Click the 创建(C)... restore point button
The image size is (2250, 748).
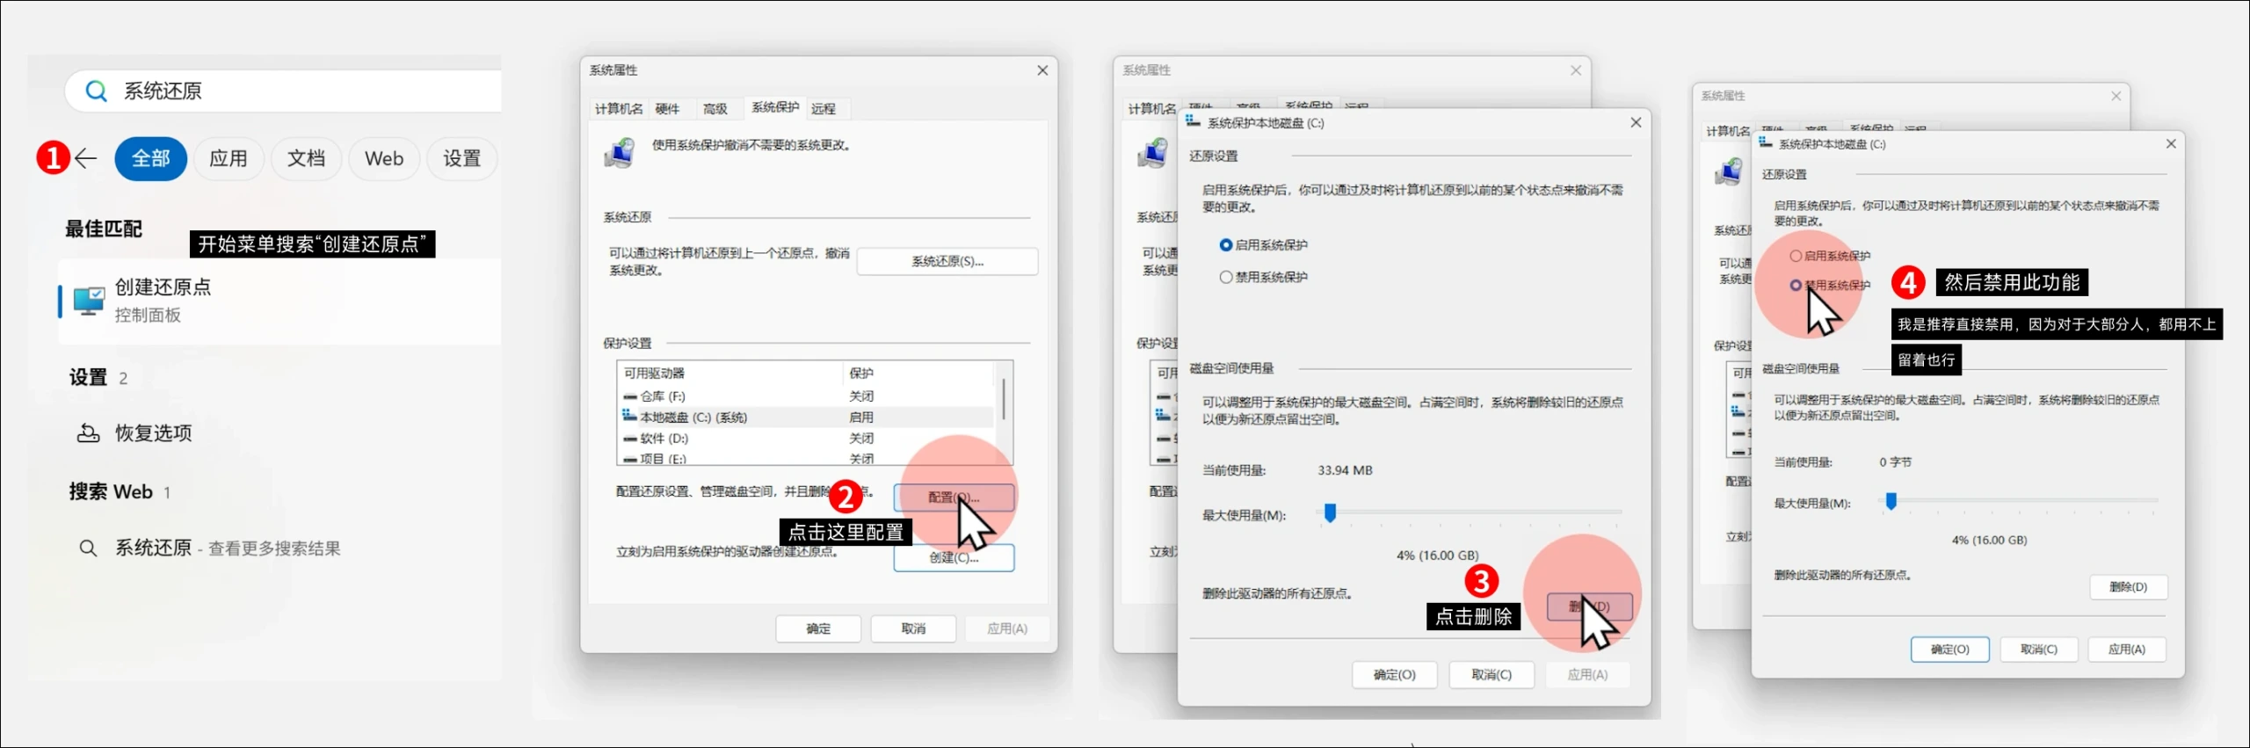point(954,557)
